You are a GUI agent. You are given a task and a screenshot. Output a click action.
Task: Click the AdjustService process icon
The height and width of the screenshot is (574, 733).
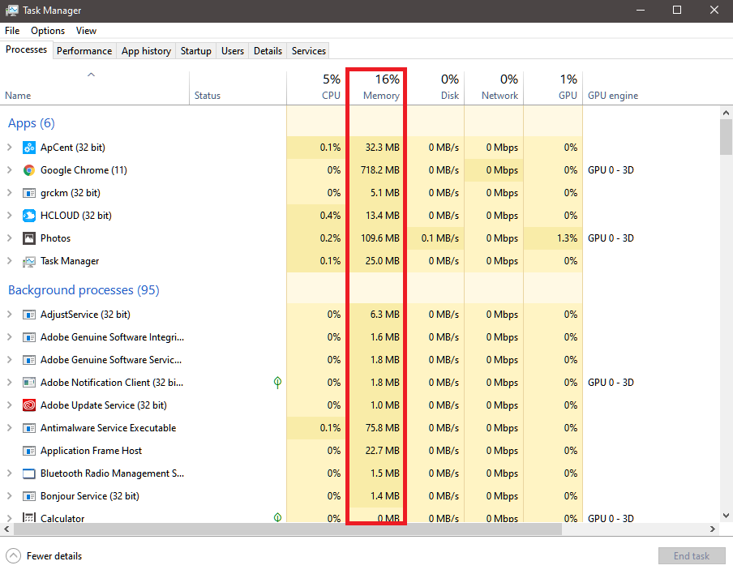tap(29, 315)
